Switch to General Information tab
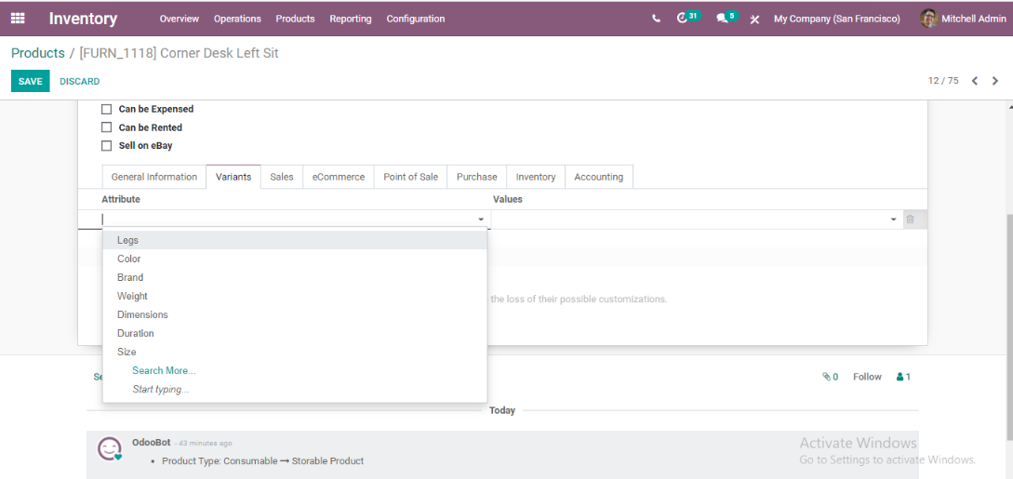This screenshot has width=1013, height=479. pyautogui.click(x=153, y=177)
